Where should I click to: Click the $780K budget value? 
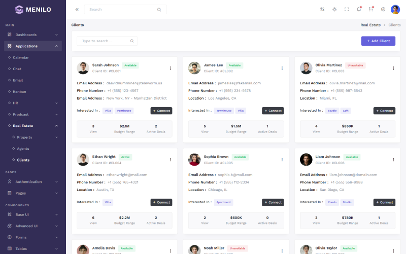click(x=348, y=218)
